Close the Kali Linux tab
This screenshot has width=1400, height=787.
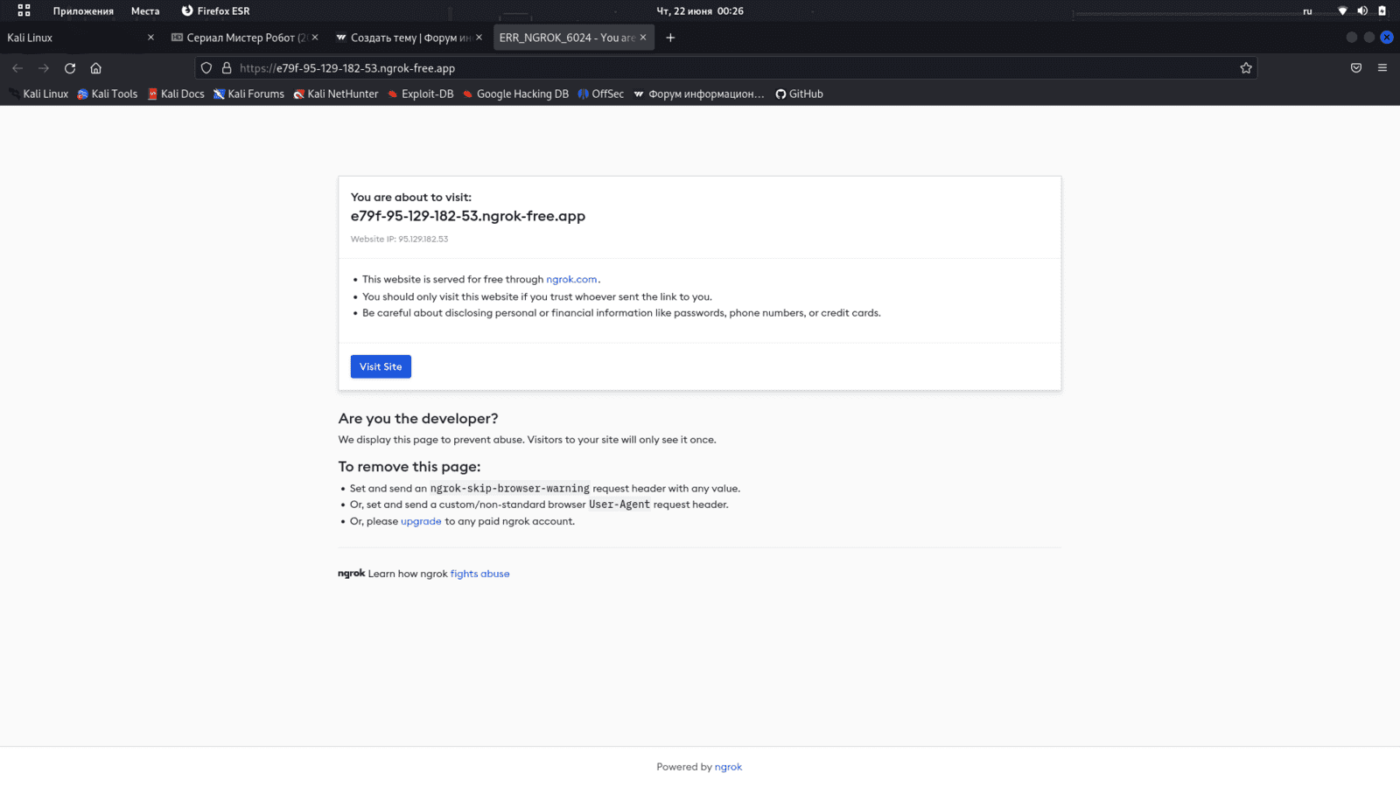click(150, 38)
